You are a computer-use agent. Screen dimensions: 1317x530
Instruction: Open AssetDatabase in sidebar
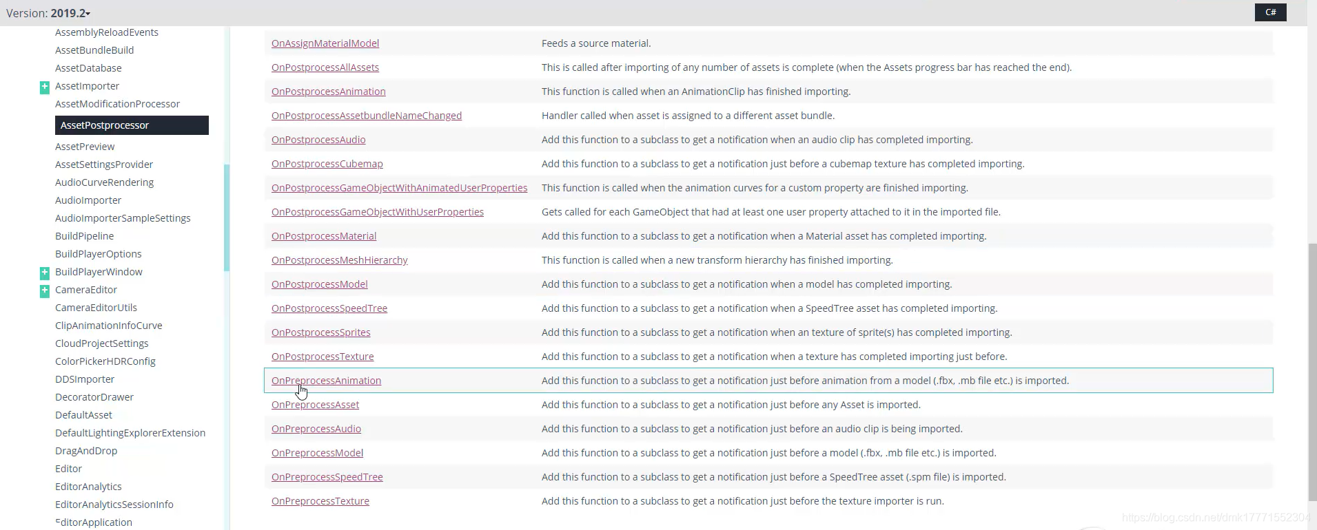click(x=88, y=68)
